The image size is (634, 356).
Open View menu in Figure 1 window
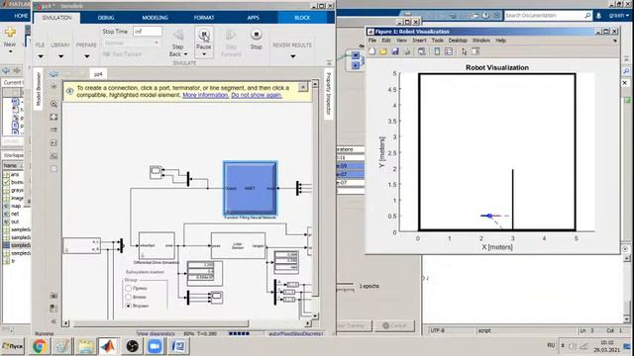(x=401, y=41)
